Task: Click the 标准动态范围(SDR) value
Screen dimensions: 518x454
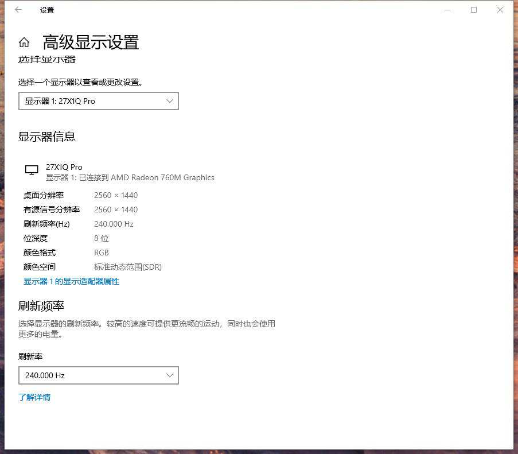Action: (x=128, y=267)
